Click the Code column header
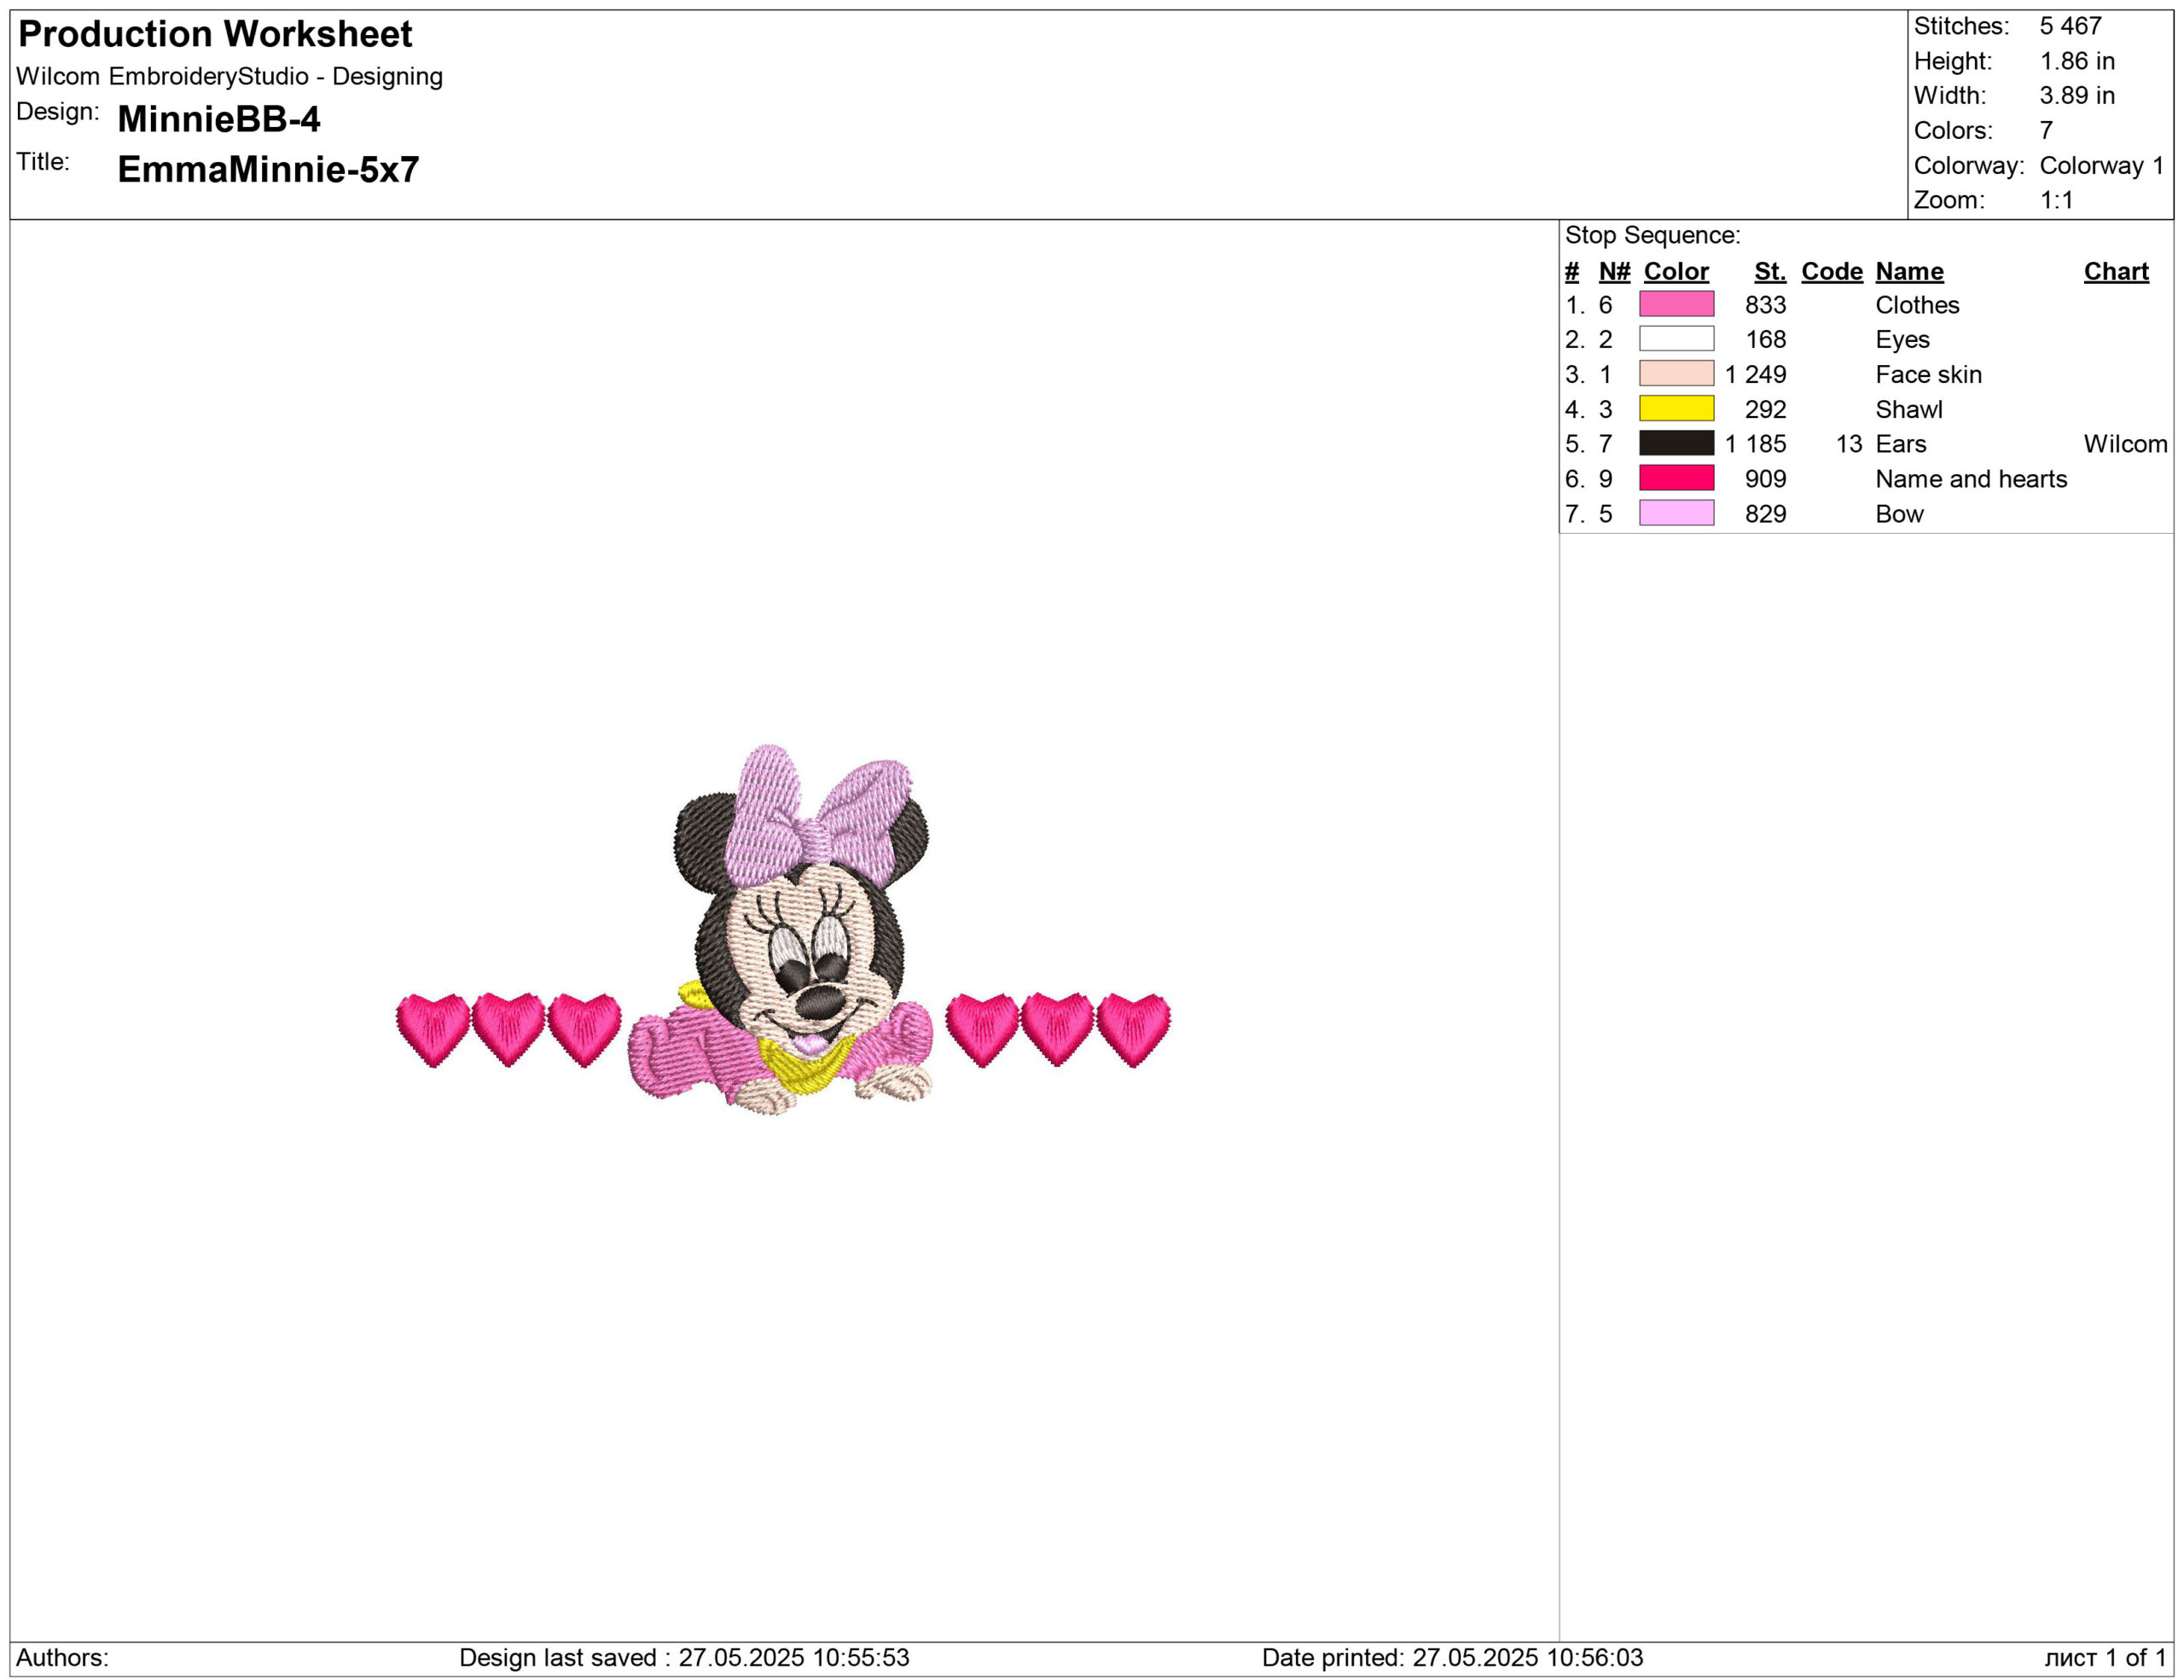2184x1680 pixels. pyautogui.click(x=1831, y=271)
